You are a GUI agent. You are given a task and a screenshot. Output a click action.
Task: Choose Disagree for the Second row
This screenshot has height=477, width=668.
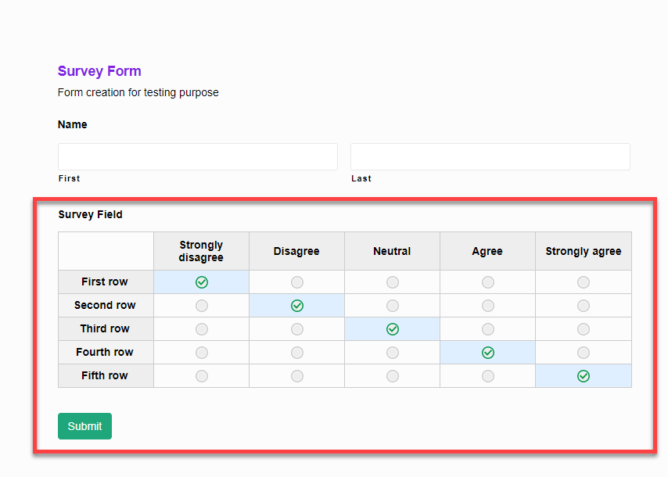[296, 305]
